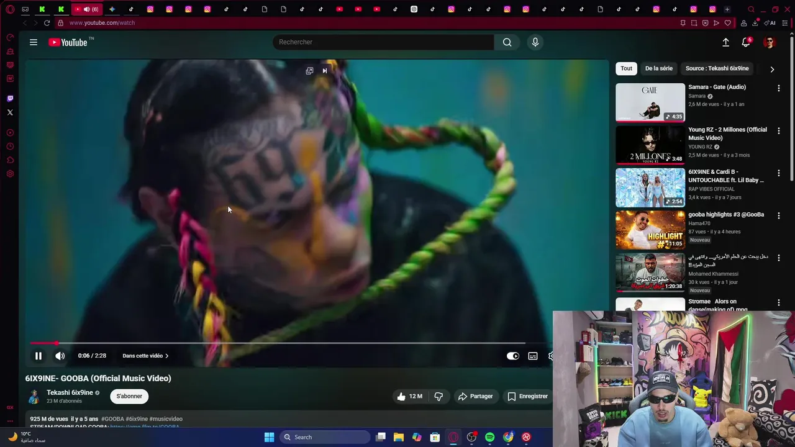Open the Samara - Gate (Audio) title link
Viewport: 795px width, 447px height.
pyautogui.click(x=717, y=87)
